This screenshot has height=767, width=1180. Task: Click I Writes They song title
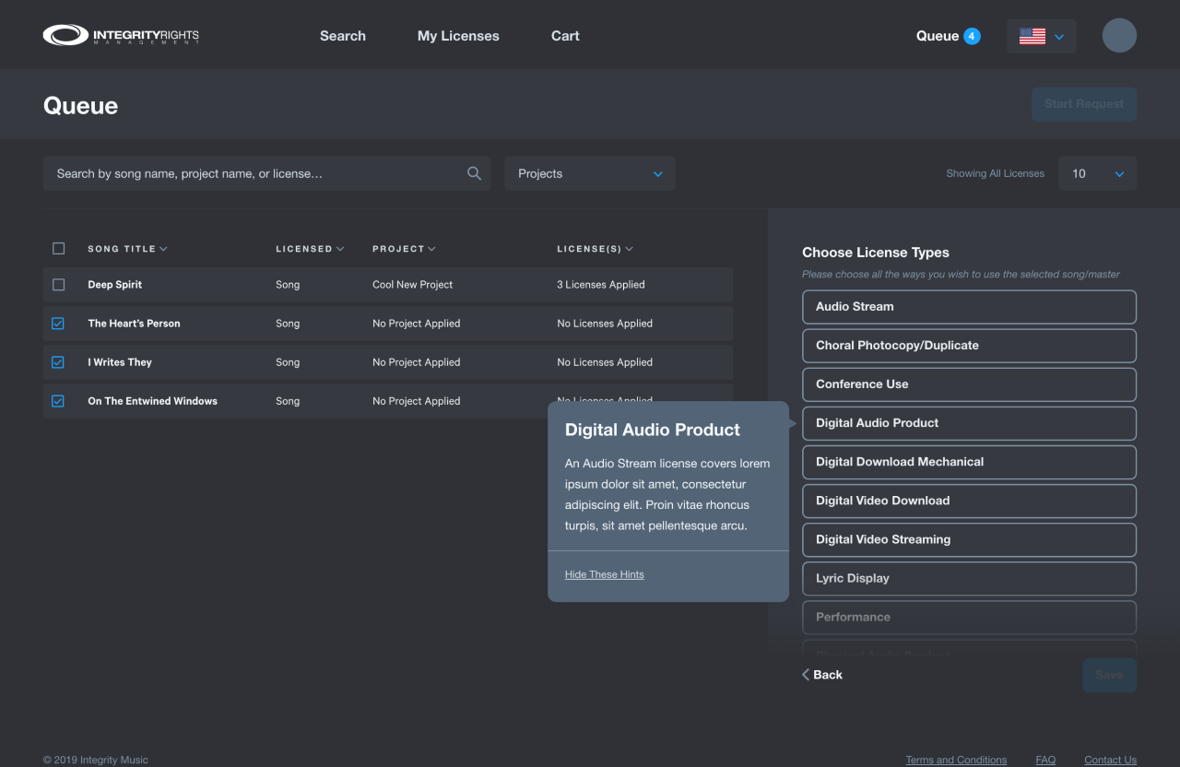point(120,362)
